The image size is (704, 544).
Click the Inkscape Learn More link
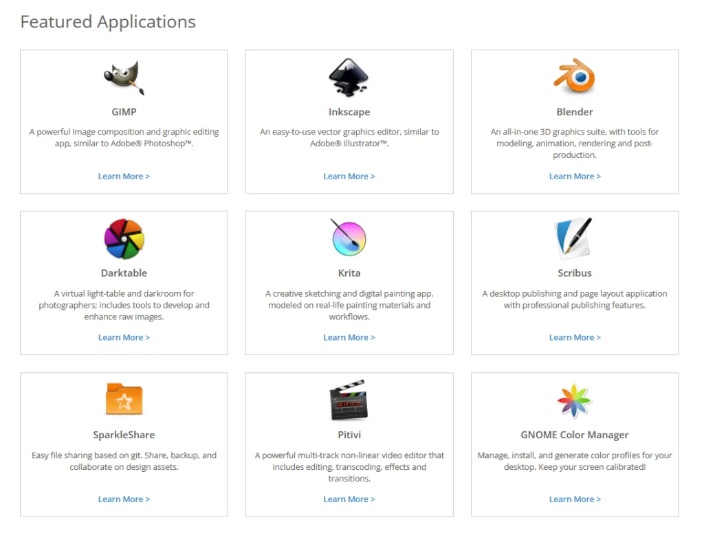click(x=349, y=176)
